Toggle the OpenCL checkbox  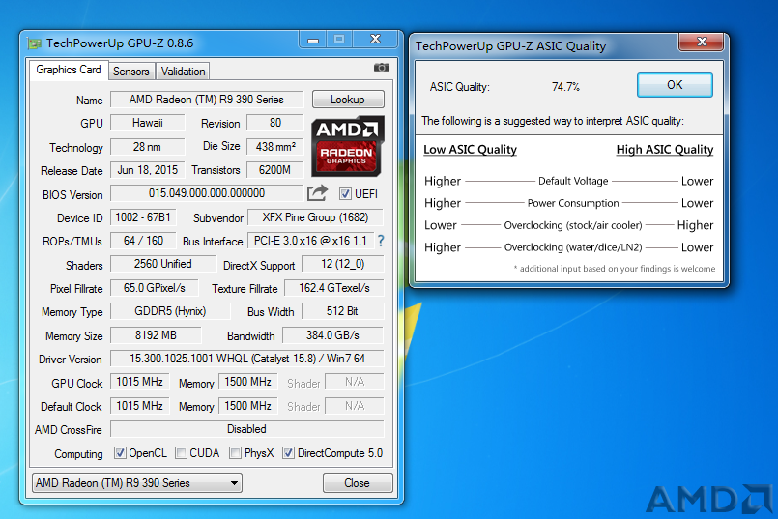click(120, 453)
